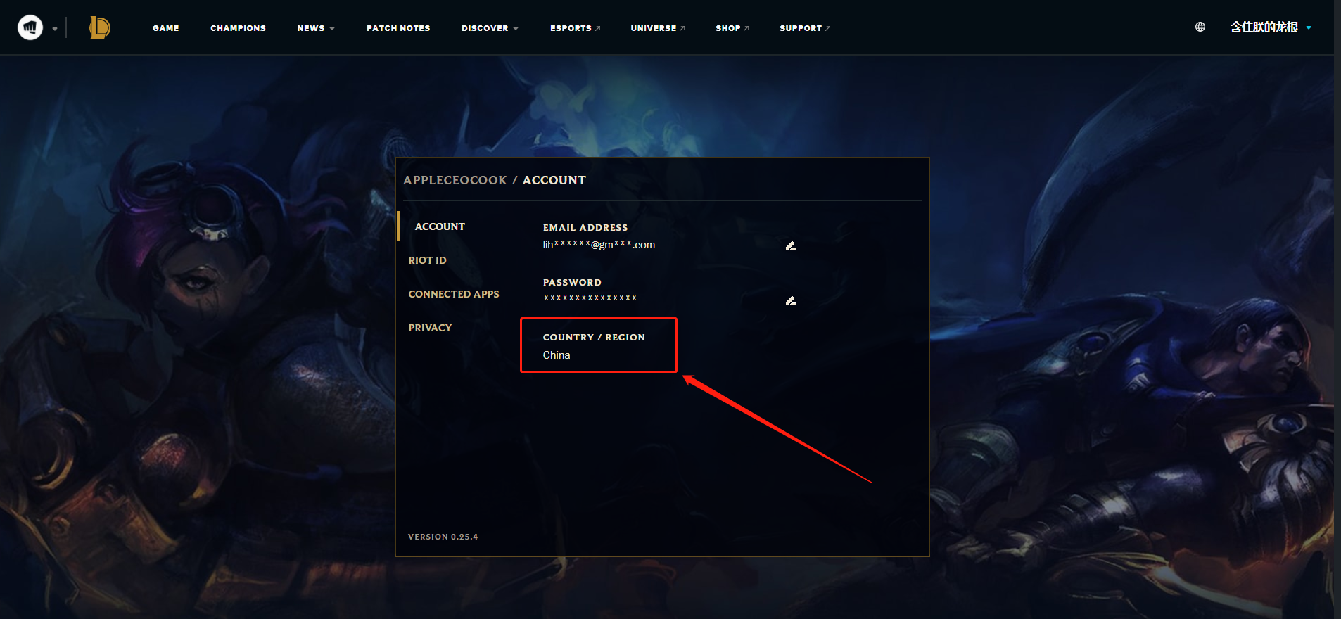
Task: Open the globe language selector
Action: pos(1200,27)
